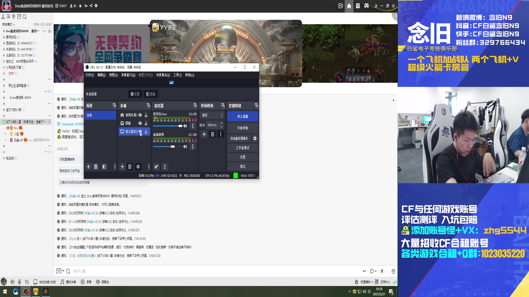Open mixer panel's bottom three-dot menu
This screenshot has width=529, height=297.
coord(165,167)
